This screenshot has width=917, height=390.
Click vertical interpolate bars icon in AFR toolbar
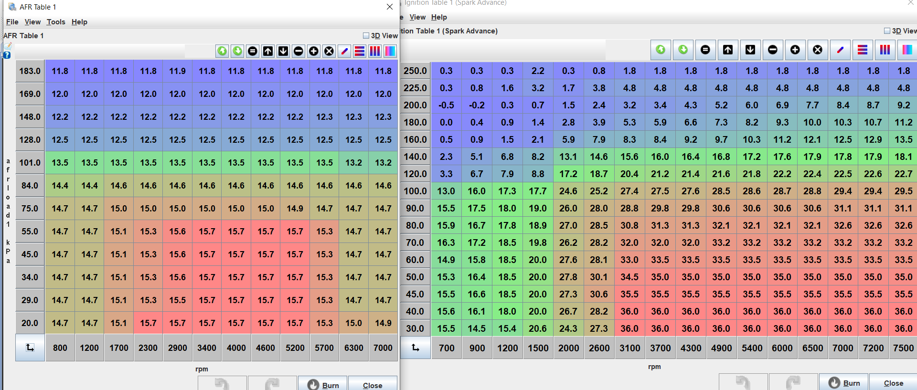pos(375,51)
